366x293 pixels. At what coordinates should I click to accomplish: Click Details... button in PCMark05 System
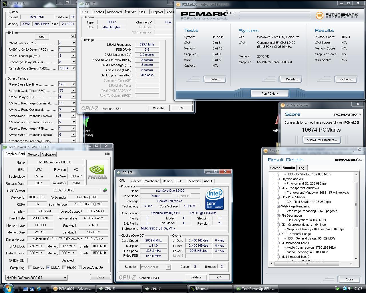tap(292, 79)
